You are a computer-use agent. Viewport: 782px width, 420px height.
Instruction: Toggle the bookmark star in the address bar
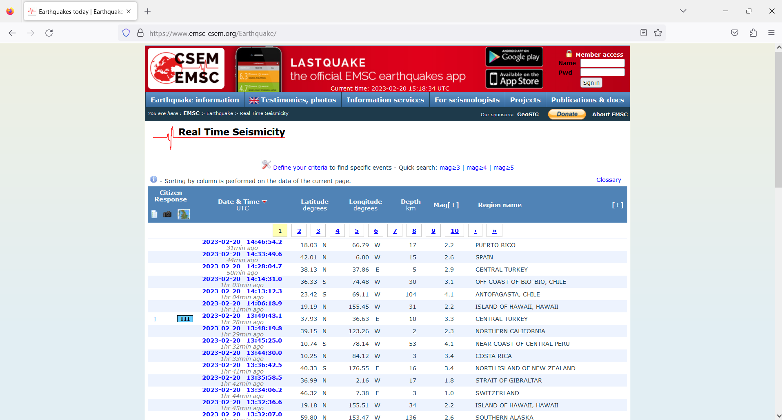(x=658, y=33)
